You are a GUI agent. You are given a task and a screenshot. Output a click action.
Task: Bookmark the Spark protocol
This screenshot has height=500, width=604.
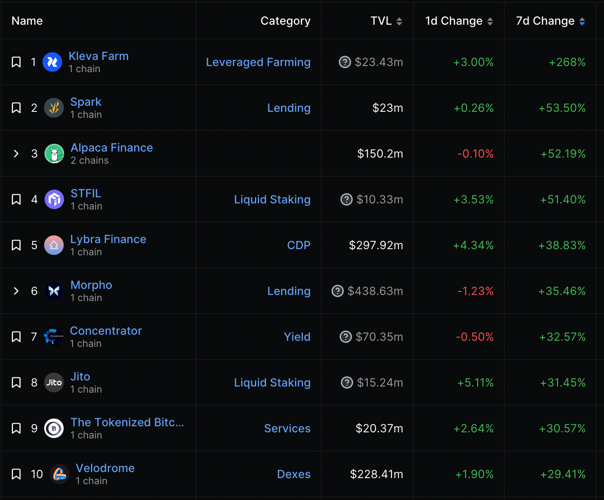coord(16,108)
